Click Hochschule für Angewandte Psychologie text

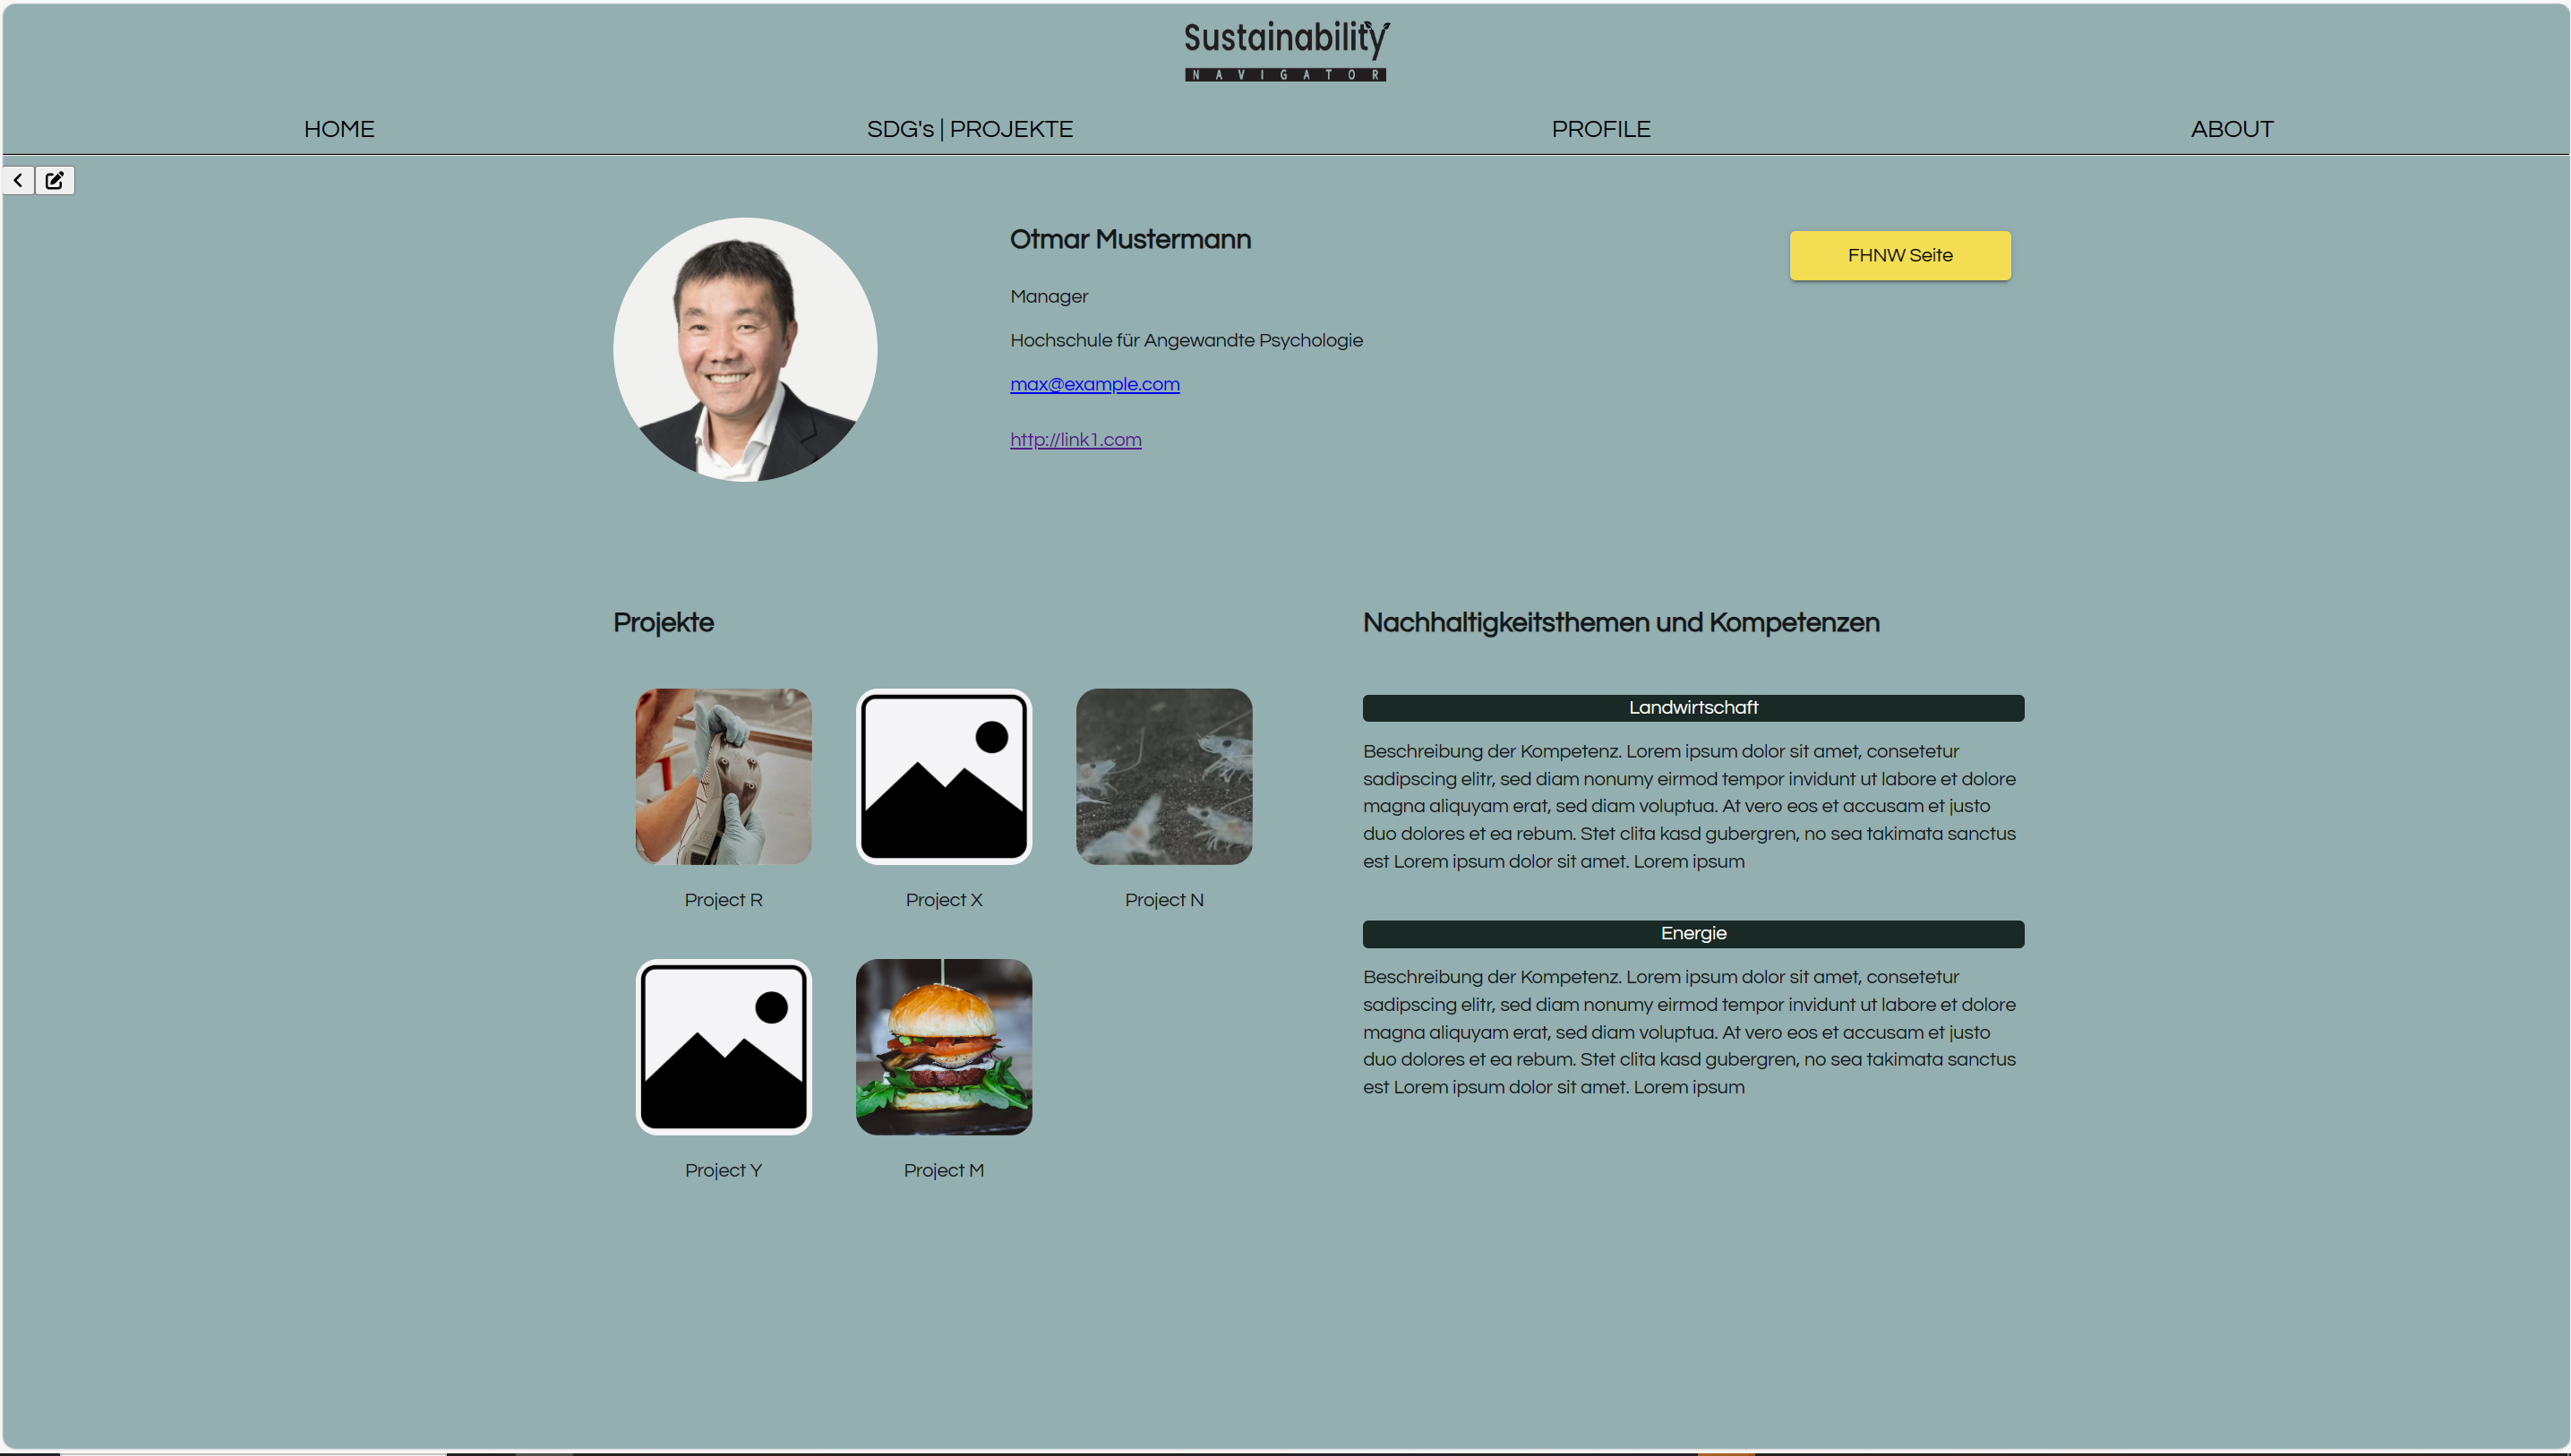(1186, 341)
